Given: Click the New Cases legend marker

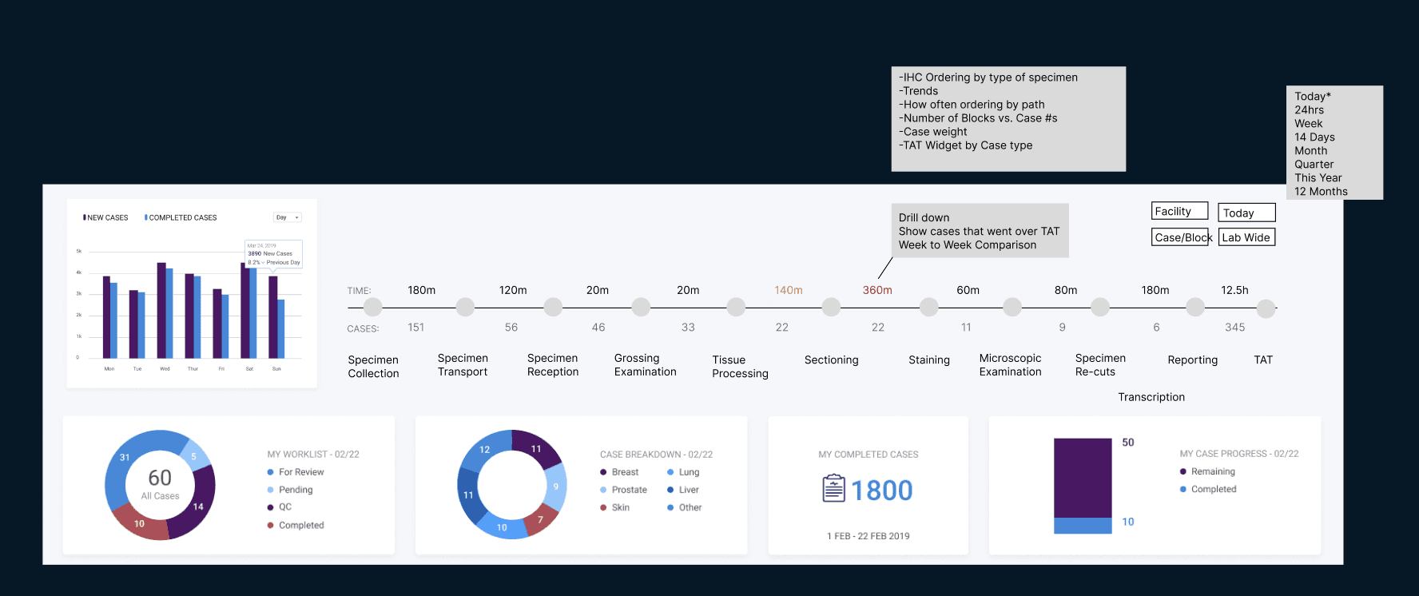Looking at the screenshot, I should [85, 217].
